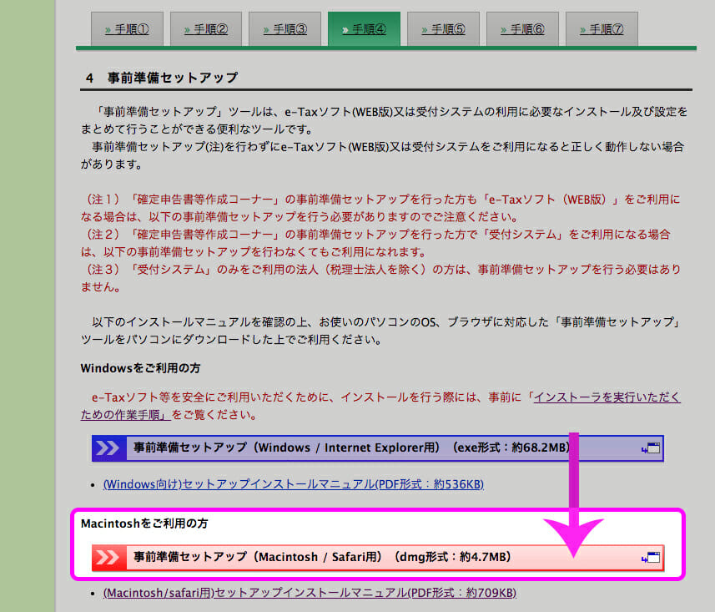Screen dimensions: 715x612
Task: Go to the 手順⑦ tab
Action: [x=602, y=29]
